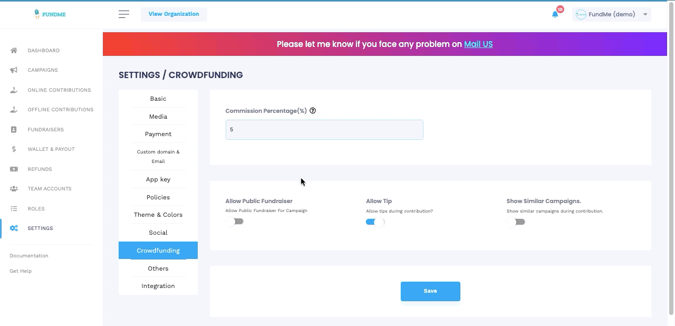Click the Save button
Image resolution: width=675 pixels, height=326 pixels.
[x=430, y=291]
